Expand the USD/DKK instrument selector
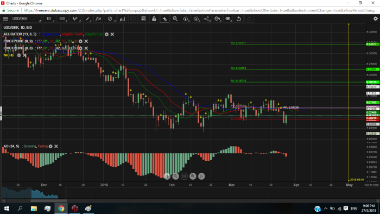Screen dimensions: 380x214 pyautogui.click(x=26, y=18)
